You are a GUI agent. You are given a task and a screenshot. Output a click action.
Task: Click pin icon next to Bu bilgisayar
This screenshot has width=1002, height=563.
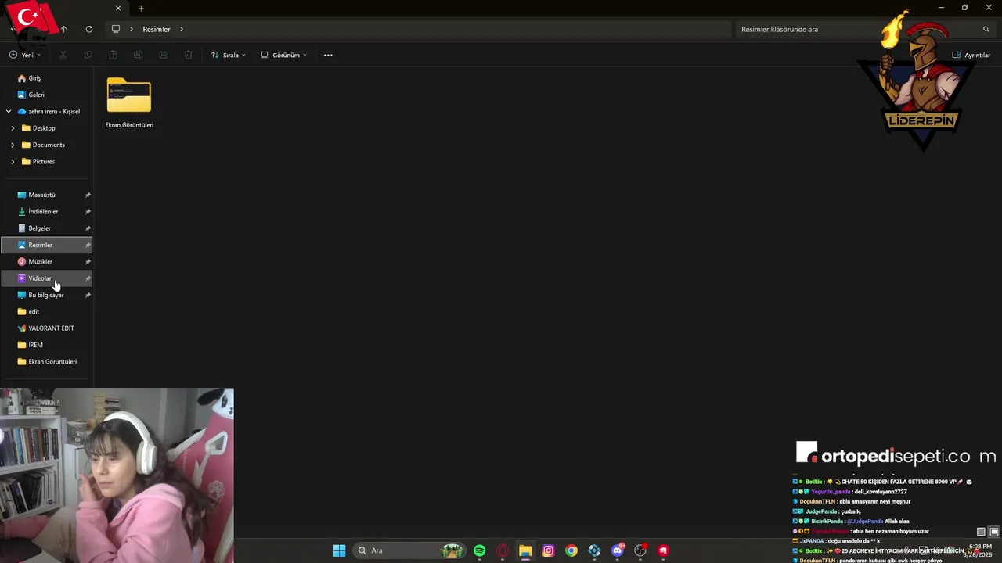(88, 295)
